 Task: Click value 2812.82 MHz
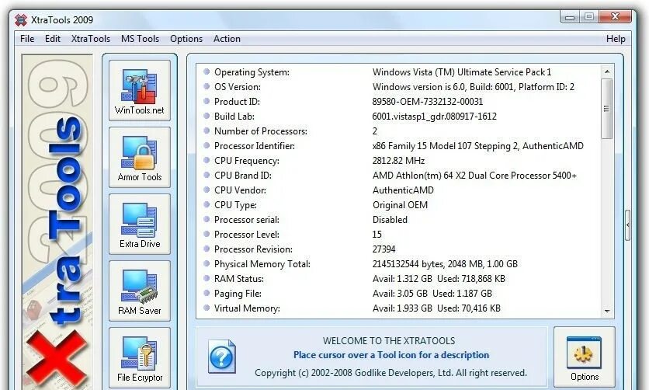[398, 161]
